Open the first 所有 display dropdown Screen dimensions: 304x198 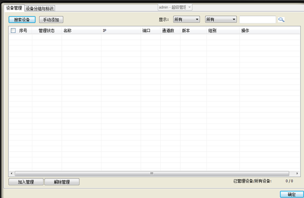click(186, 20)
